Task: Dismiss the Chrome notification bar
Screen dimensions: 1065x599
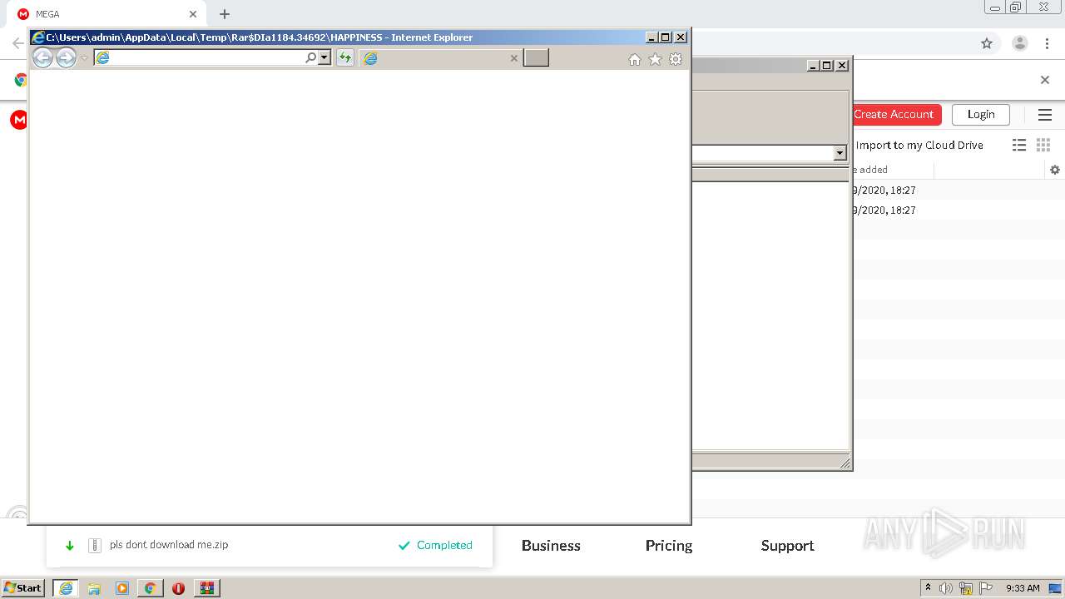Action: point(1045,80)
